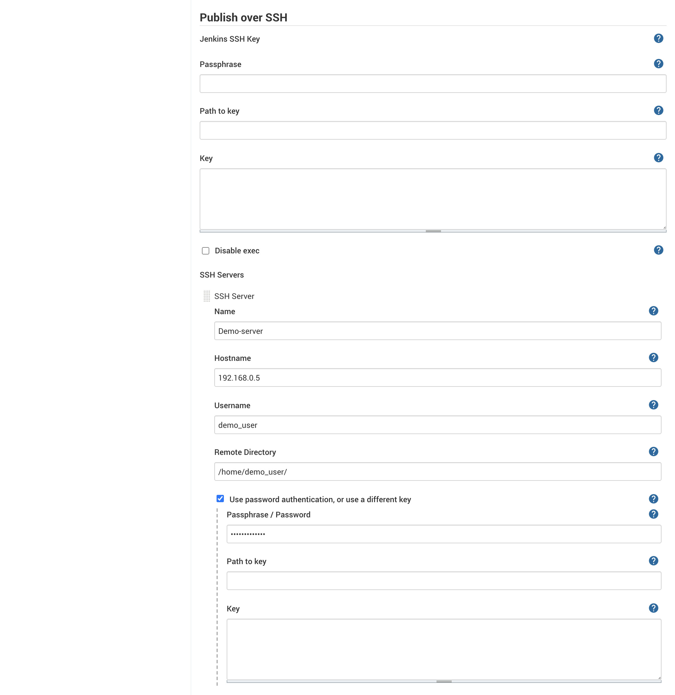Click help icon for Passphrase / Password
Screen dimensions: 675x695
(653, 514)
